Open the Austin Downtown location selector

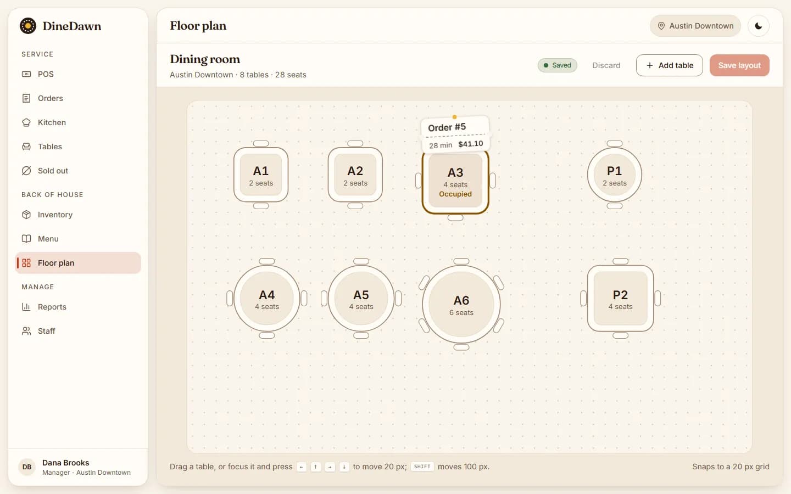695,26
